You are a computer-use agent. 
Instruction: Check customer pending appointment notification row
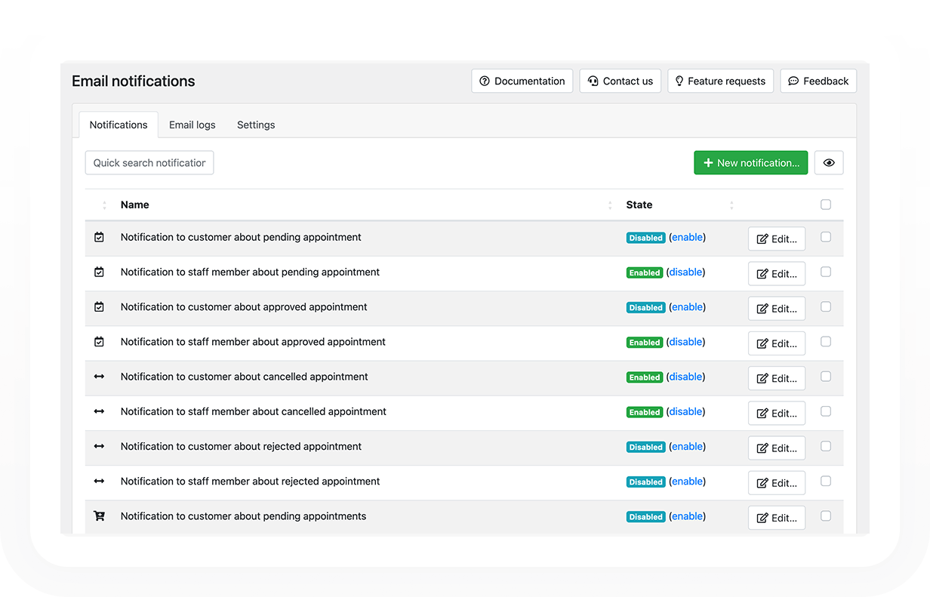coord(826,237)
